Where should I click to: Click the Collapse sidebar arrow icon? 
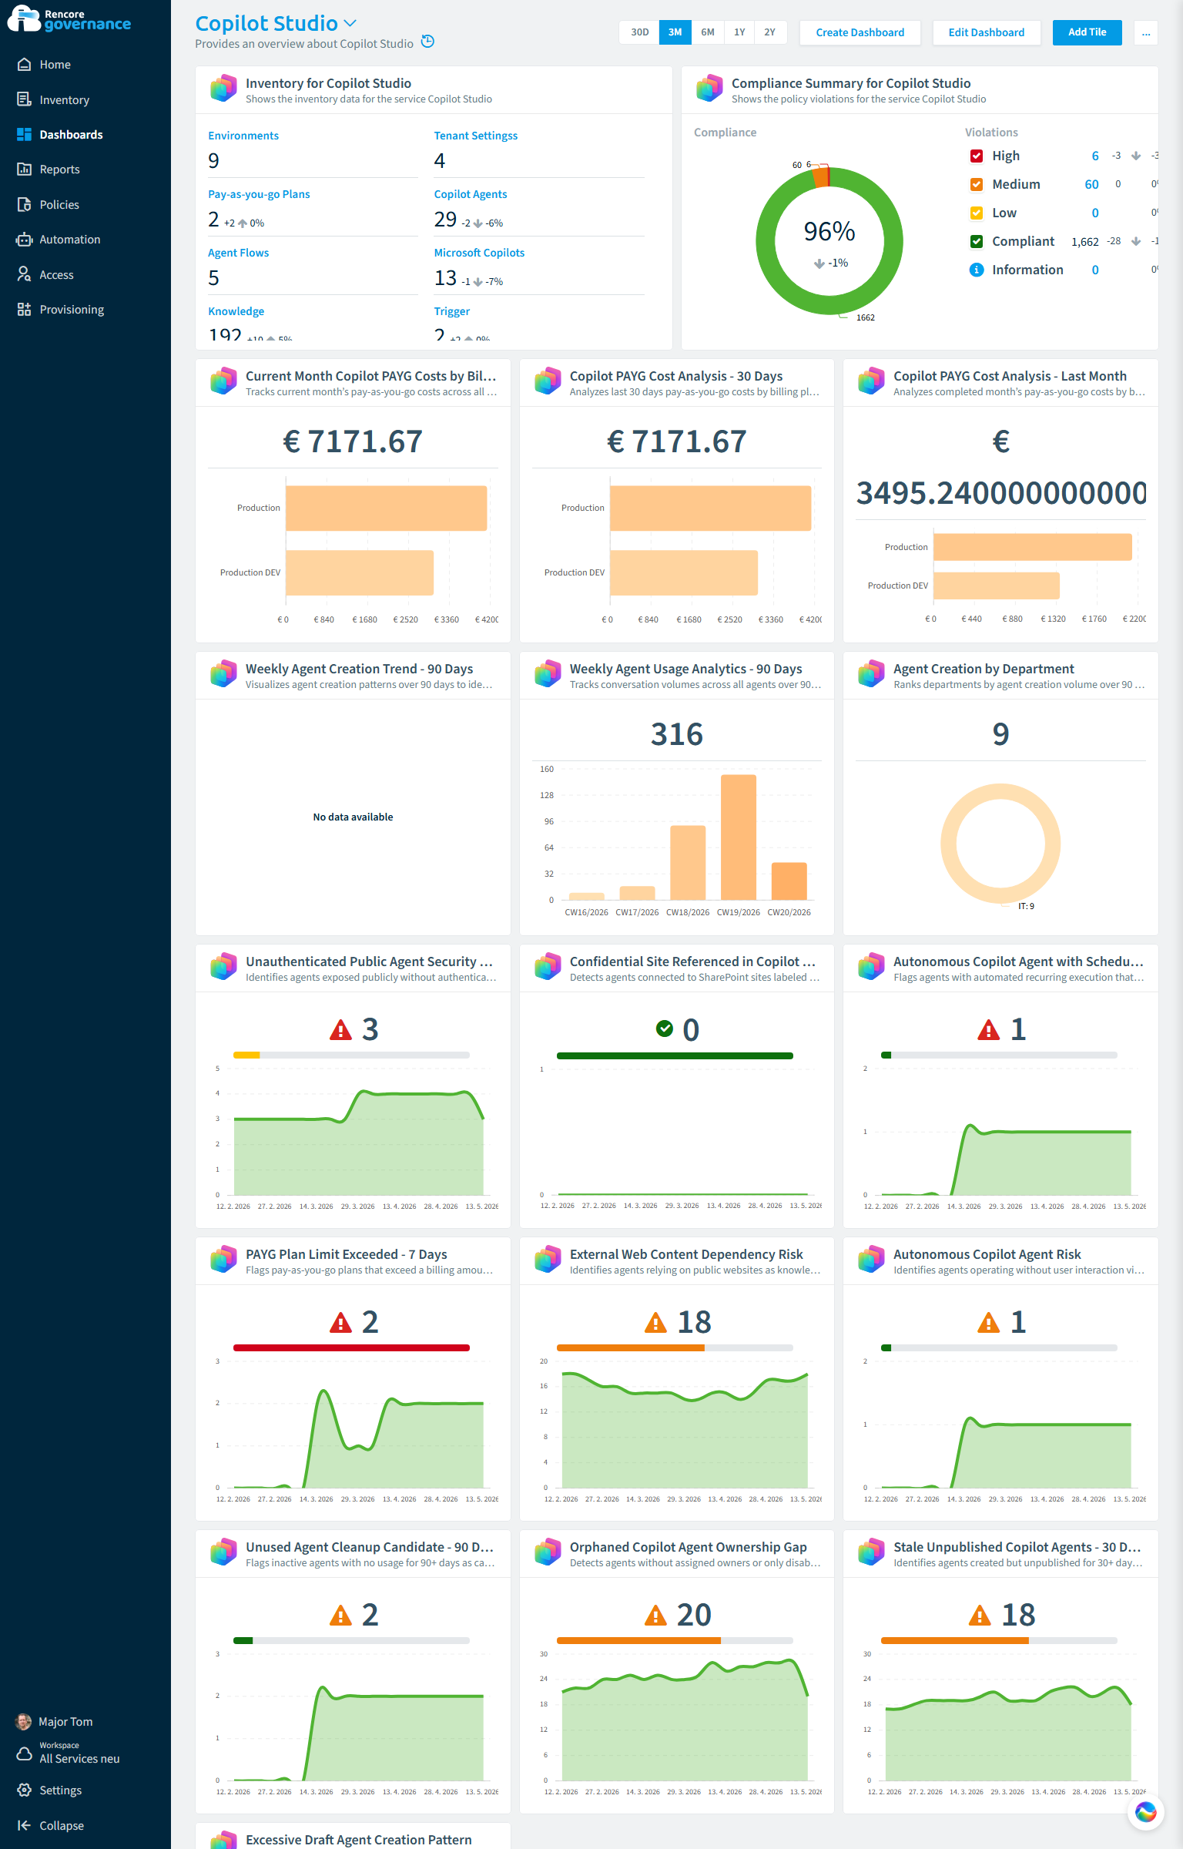(x=24, y=1825)
